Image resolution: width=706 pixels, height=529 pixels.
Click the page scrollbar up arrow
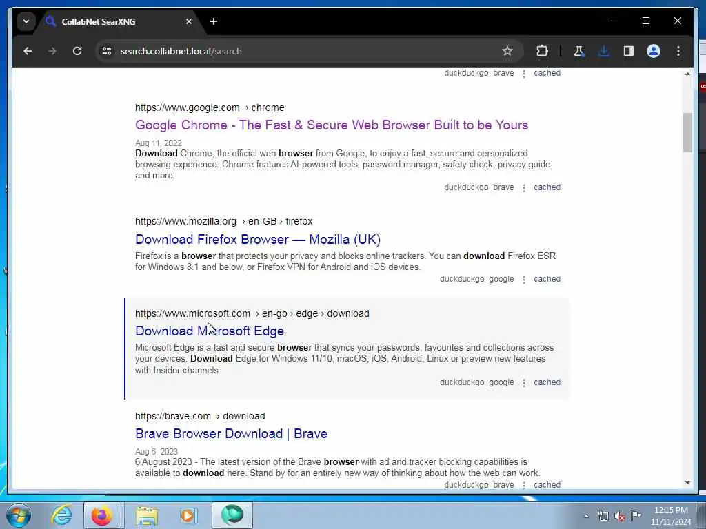coord(687,74)
